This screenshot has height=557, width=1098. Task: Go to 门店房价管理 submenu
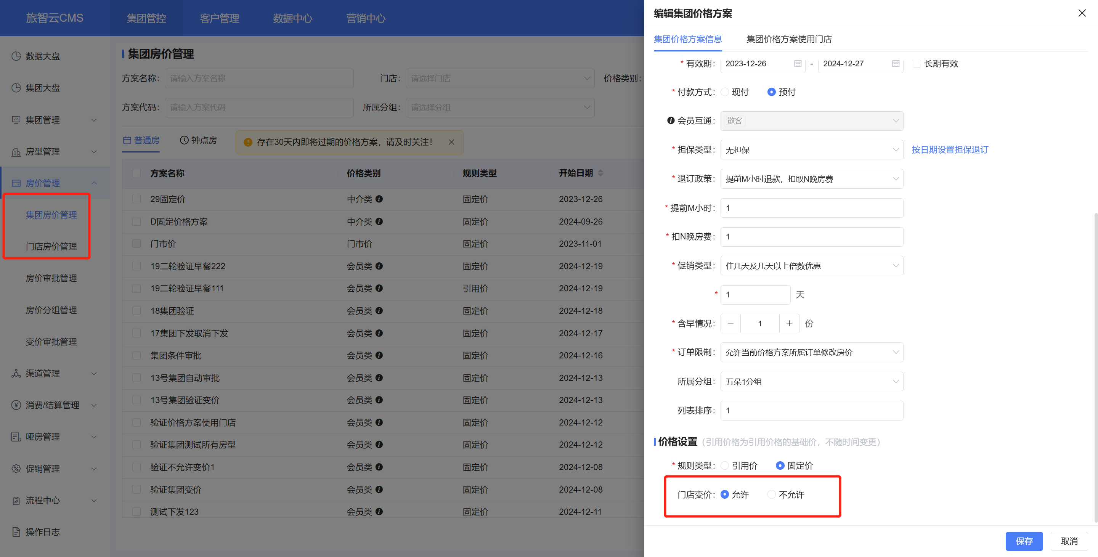(x=51, y=246)
